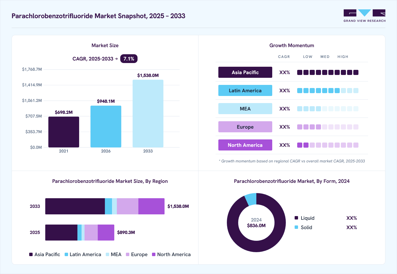Click the Growth momentum footnote text
The width and height of the screenshot is (397, 274).
(x=292, y=161)
